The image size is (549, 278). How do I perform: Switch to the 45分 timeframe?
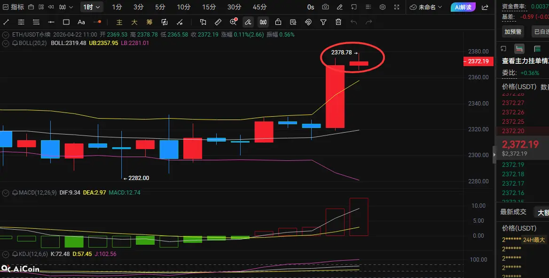point(259,7)
